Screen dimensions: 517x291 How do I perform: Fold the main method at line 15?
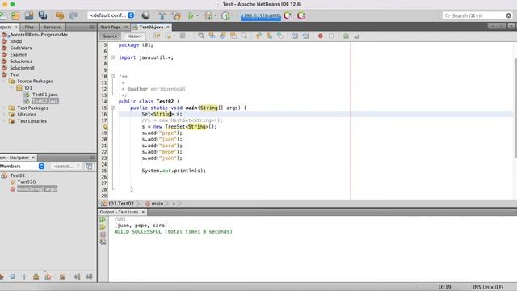[112, 108]
